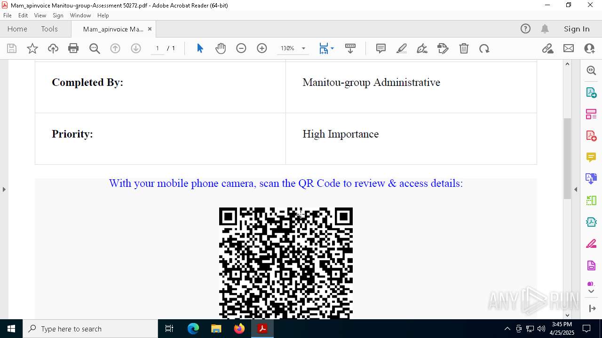Viewport: 602px width, 338px height.
Task: Expand the left navigation pane arrow
Action: click(x=4, y=189)
